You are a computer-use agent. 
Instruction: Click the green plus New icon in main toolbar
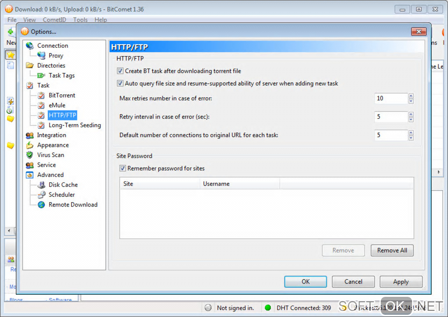tap(11, 32)
